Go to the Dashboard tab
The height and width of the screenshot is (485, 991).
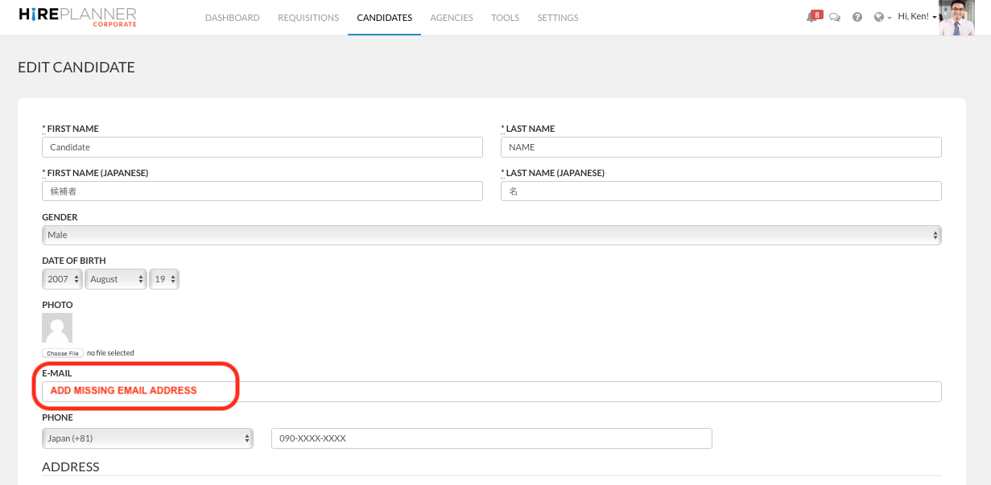(x=232, y=18)
